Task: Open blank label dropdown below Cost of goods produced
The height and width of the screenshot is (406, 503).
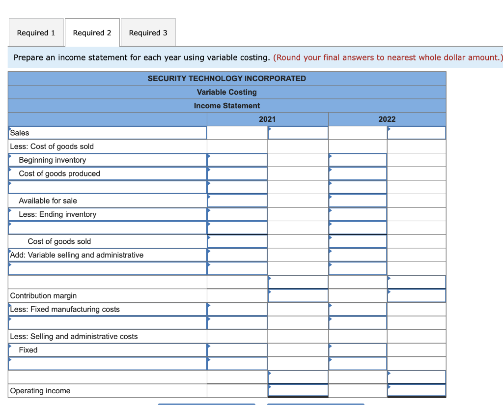Action: (x=108, y=187)
